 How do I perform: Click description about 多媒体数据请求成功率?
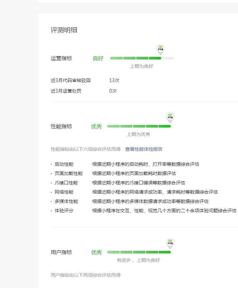(x=150, y=202)
